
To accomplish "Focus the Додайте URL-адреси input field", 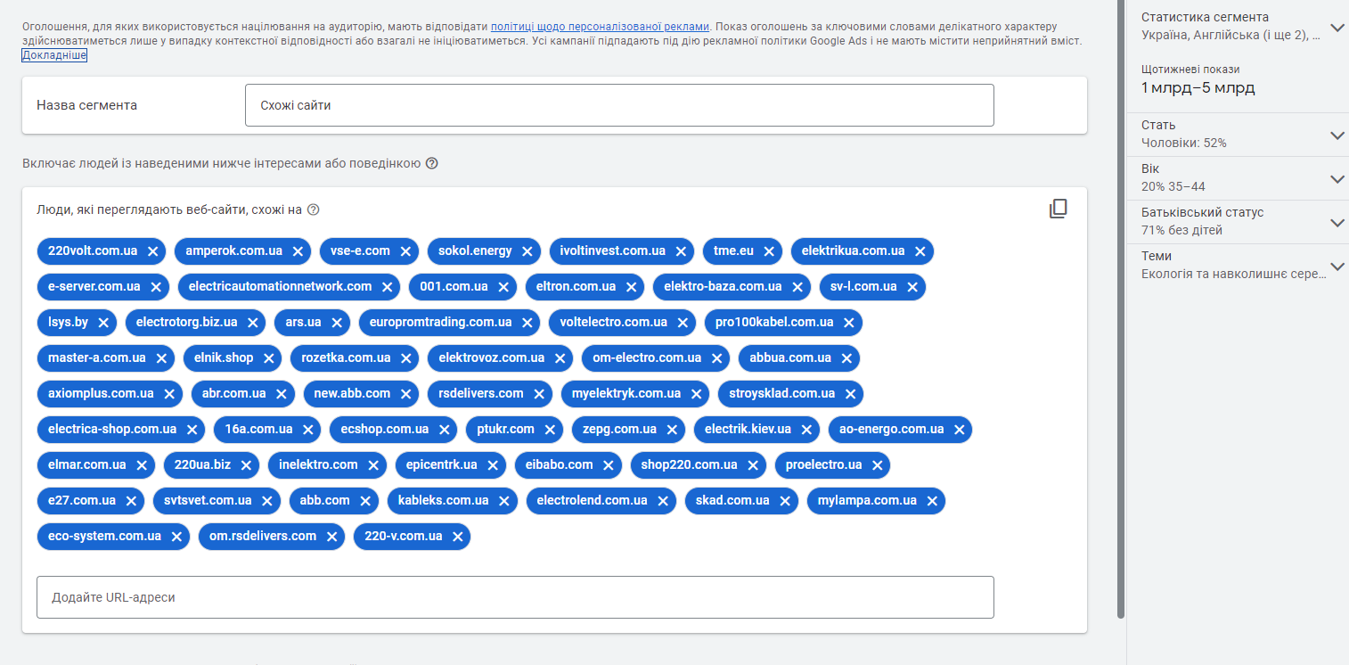I will (x=514, y=597).
